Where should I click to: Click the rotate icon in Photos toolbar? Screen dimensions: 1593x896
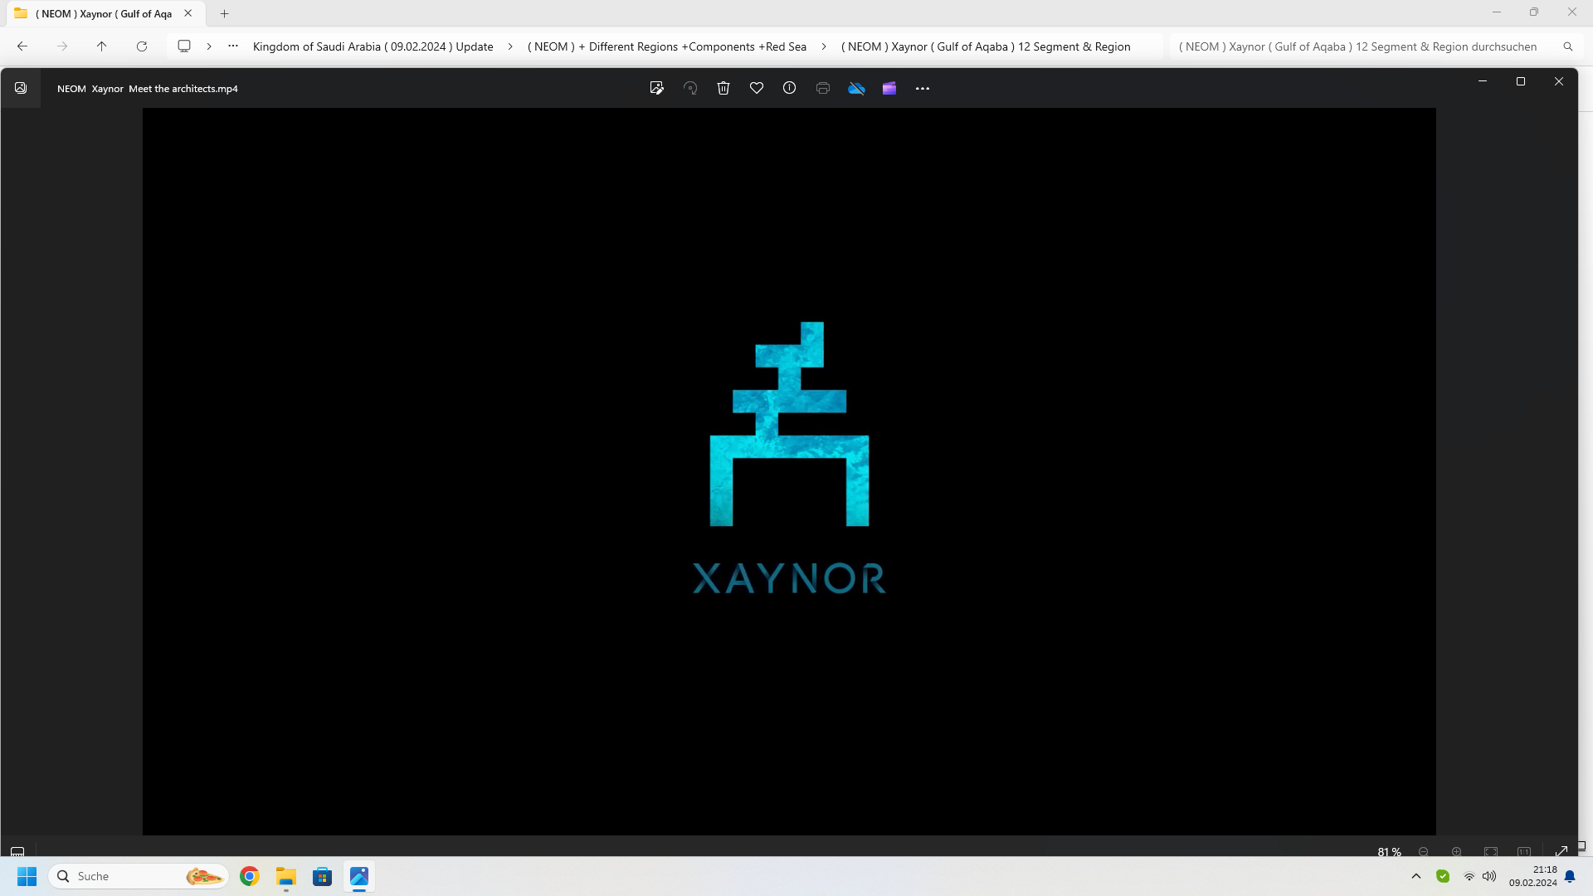[689, 88]
